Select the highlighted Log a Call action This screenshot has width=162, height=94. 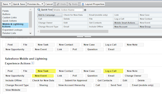(113, 71)
